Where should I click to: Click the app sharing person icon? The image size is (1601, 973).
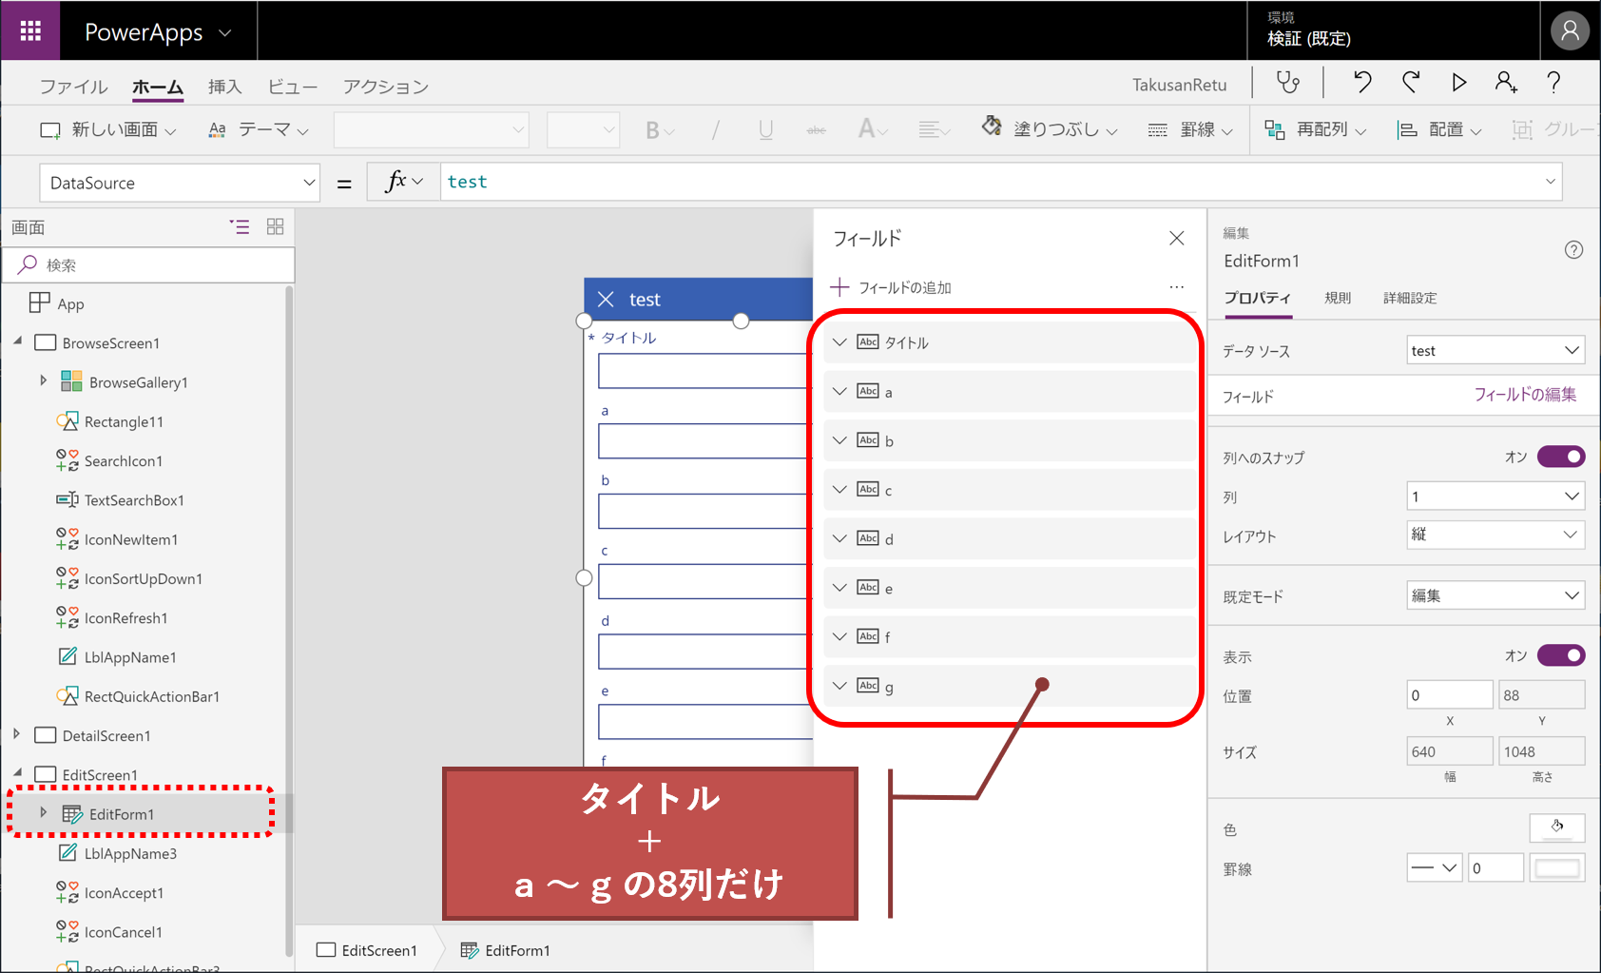(x=1506, y=83)
